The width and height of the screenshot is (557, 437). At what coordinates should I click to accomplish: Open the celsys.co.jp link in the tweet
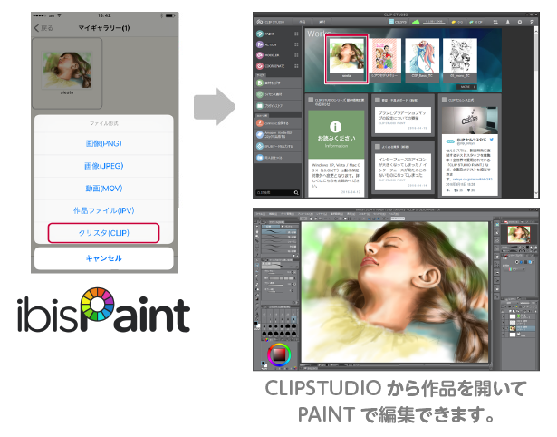click(472, 180)
